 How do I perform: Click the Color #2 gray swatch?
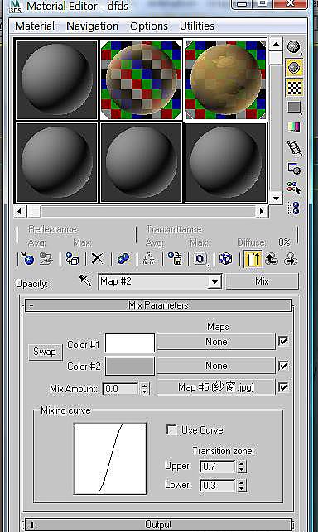click(130, 366)
